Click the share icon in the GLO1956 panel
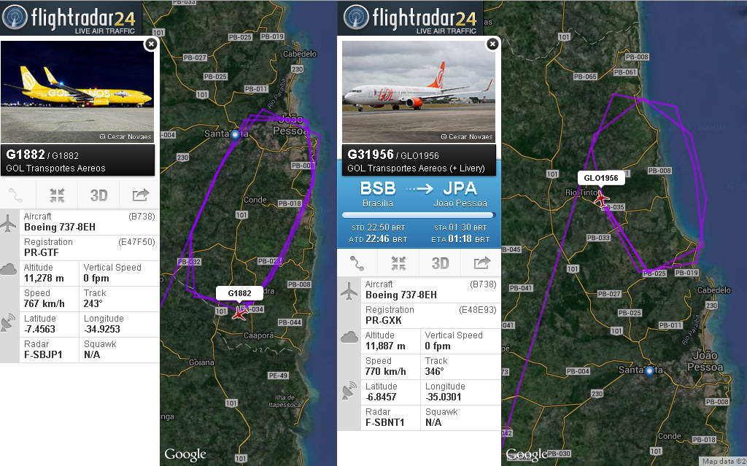The width and height of the screenshot is (747, 466). click(482, 263)
